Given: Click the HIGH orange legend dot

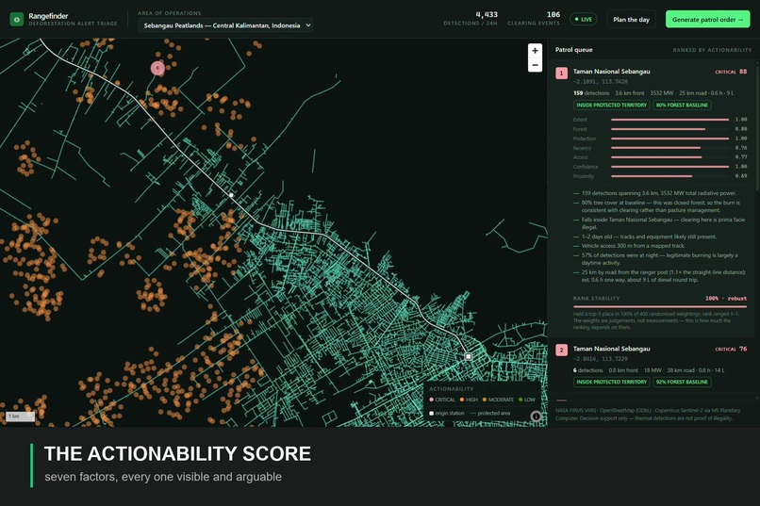Looking at the screenshot, I should tap(462, 400).
